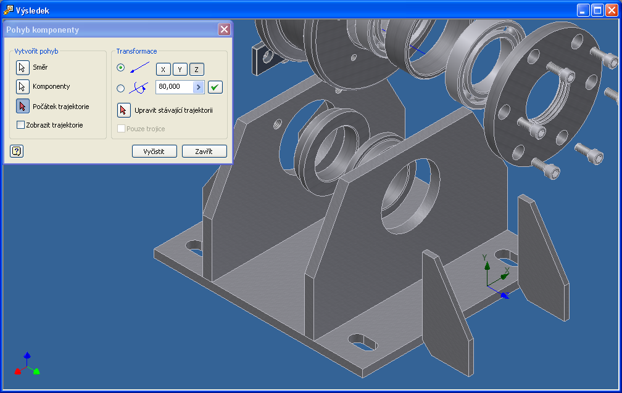The image size is (622, 393).
Task: Choose the Y axis button
Action: click(180, 70)
